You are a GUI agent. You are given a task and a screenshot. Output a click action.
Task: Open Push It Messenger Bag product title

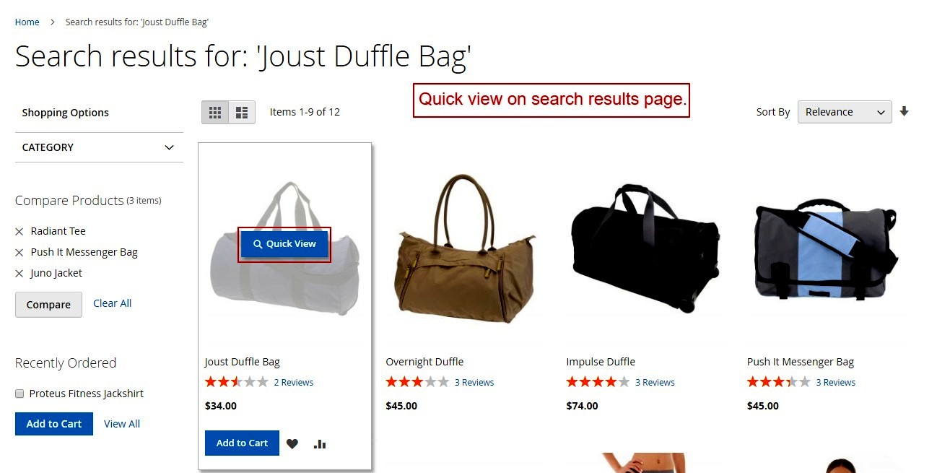[801, 362]
